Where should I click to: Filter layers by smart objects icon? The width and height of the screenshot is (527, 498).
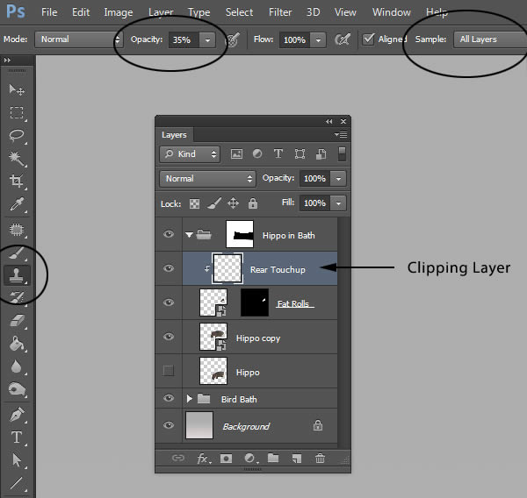(x=321, y=154)
